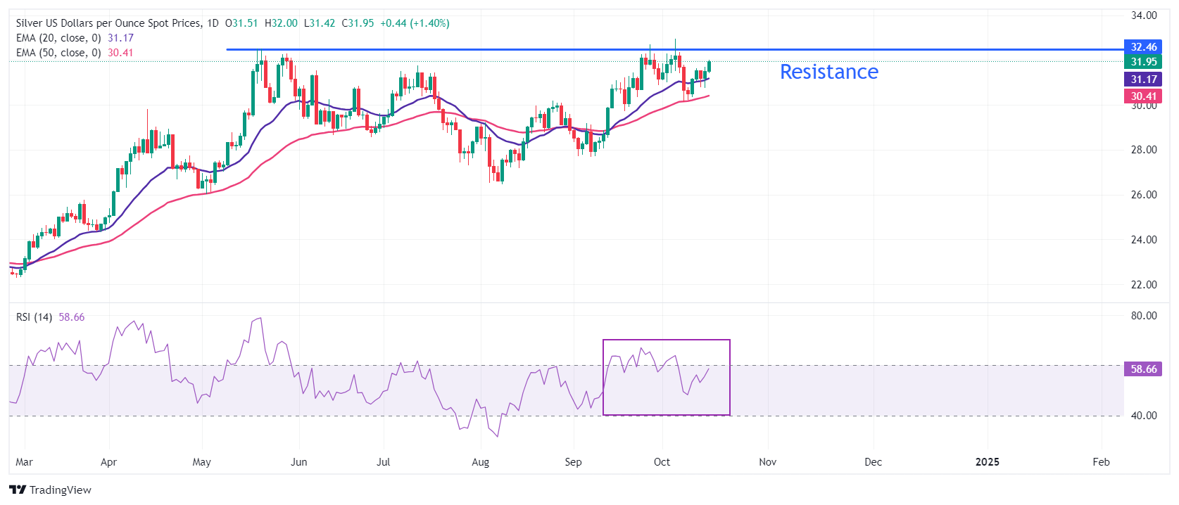Click the TradingView logo icon

coord(18,490)
